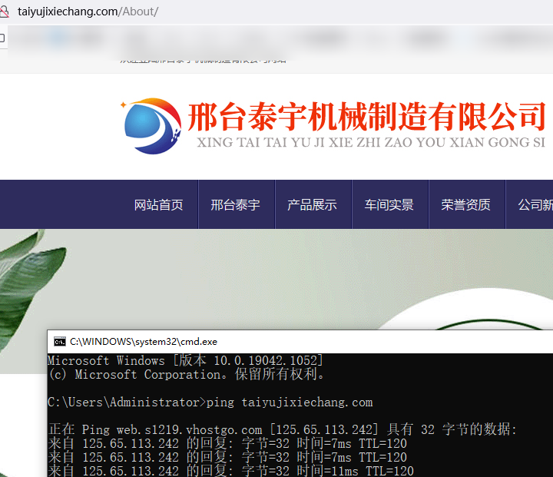Viewport: 553px width, 477px height.
Task: Click the bookmark icon at bookmarks bar left edge
Action: (2, 38)
